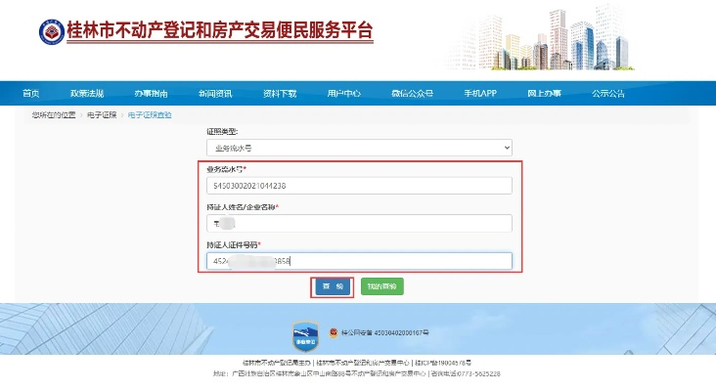Click the footer address line with 0773 phone
The width and height of the screenshot is (716, 391).
[357, 373]
